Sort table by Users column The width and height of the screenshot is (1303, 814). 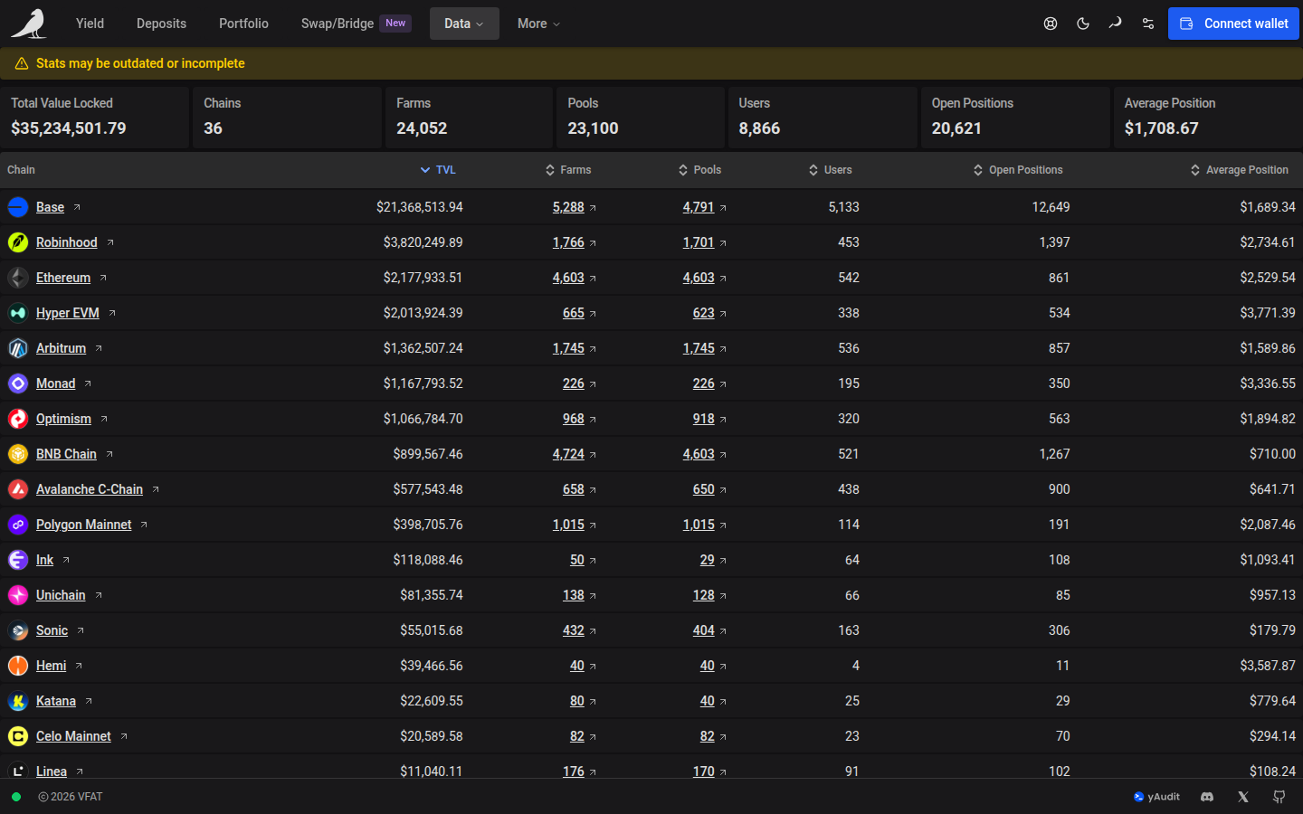click(831, 170)
